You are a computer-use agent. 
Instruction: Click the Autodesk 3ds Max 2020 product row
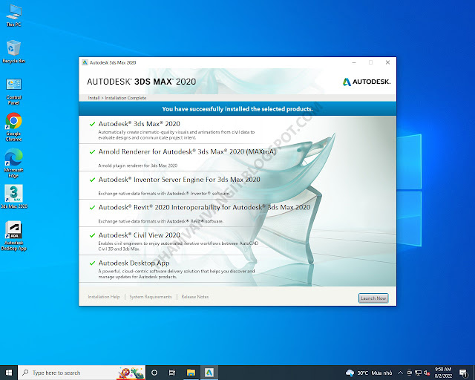click(x=237, y=130)
